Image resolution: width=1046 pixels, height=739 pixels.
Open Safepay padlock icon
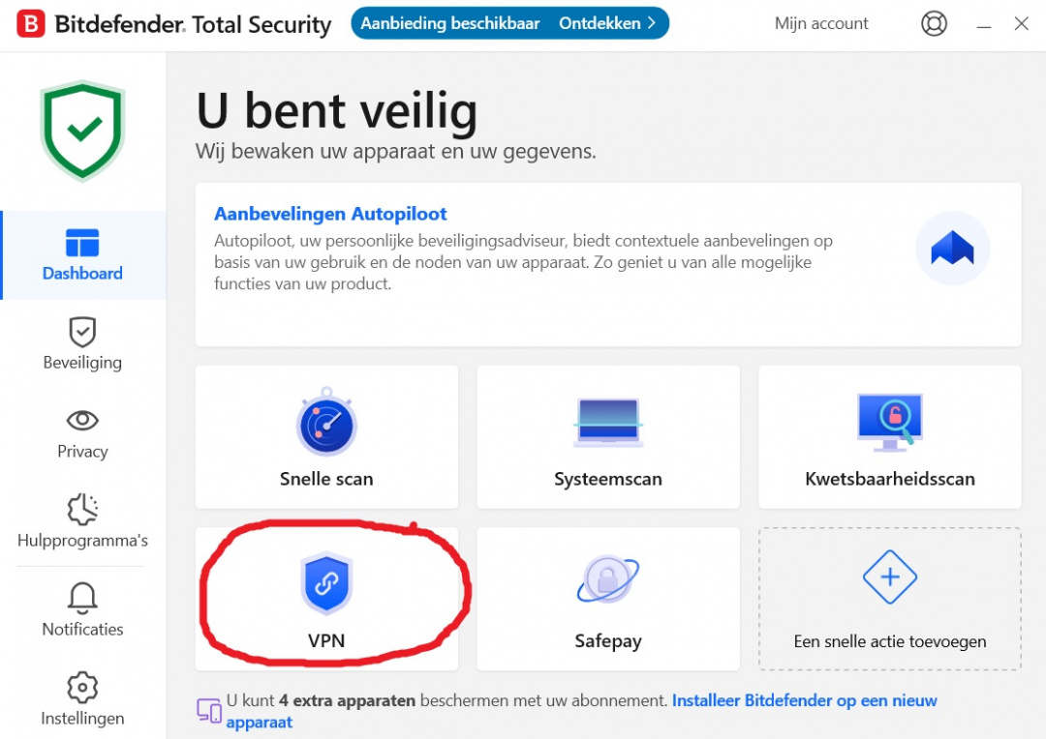(x=607, y=578)
